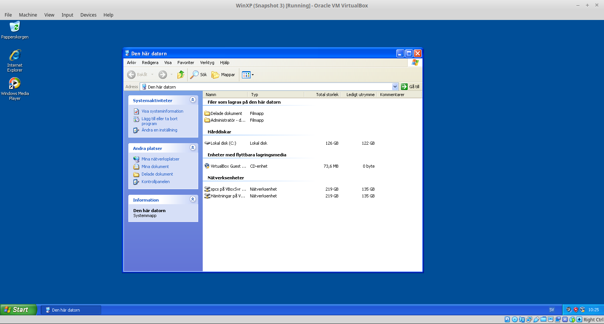
Task: Open the Windows Start menu
Action: (18, 310)
